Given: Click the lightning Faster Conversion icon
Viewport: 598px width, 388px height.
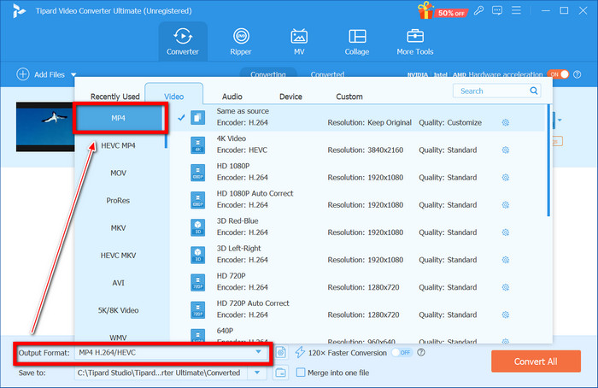Looking at the screenshot, I should 300,352.
